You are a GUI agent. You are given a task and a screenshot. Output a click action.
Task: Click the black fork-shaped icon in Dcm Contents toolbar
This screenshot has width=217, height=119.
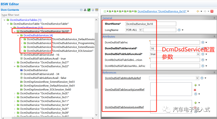(x=85, y=10)
